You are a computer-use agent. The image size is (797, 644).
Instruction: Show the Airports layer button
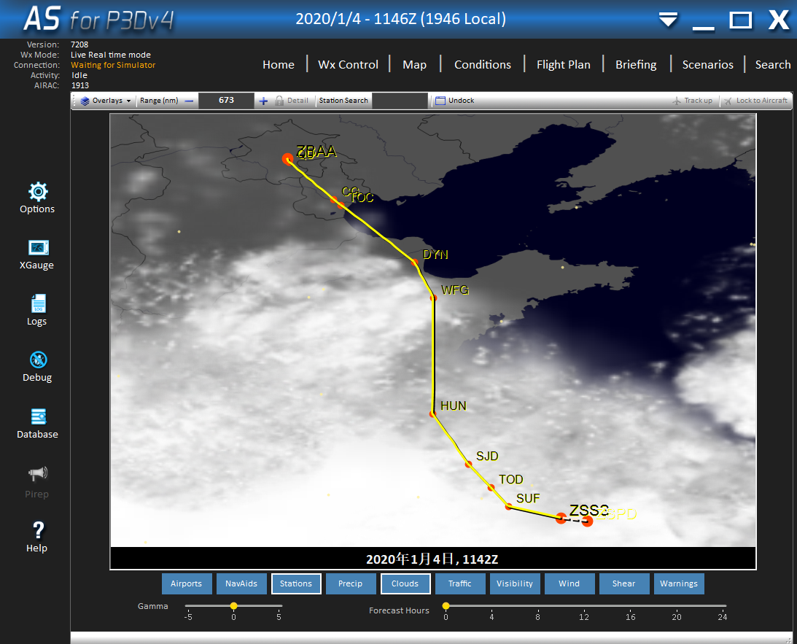point(187,583)
